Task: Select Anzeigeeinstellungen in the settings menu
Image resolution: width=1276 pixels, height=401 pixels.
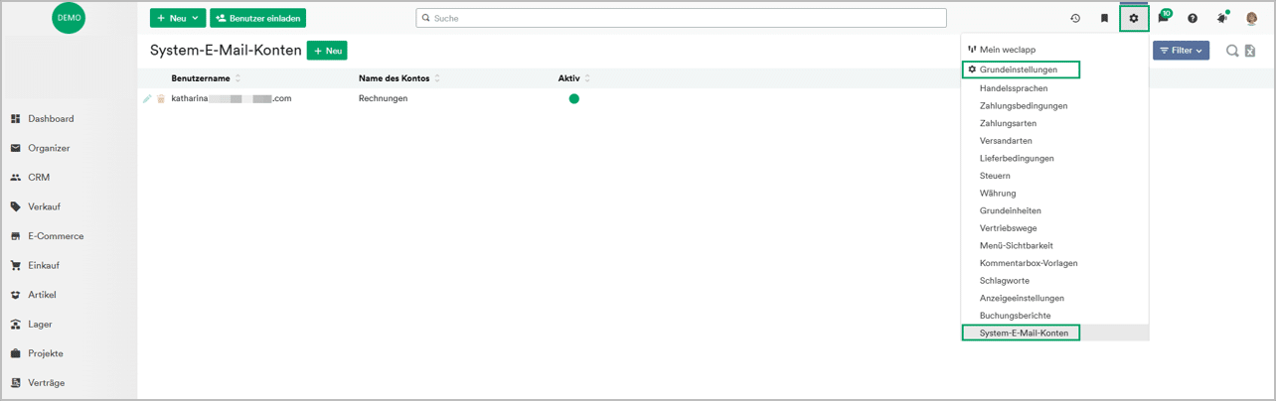Action: (x=1022, y=298)
